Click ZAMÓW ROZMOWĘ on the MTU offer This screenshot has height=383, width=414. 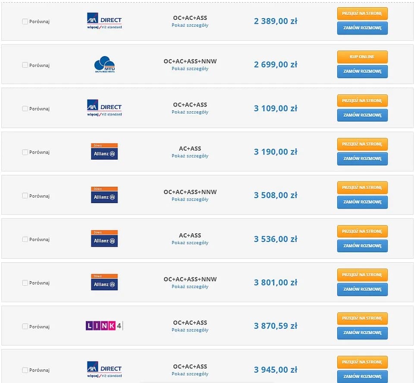[x=362, y=71]
